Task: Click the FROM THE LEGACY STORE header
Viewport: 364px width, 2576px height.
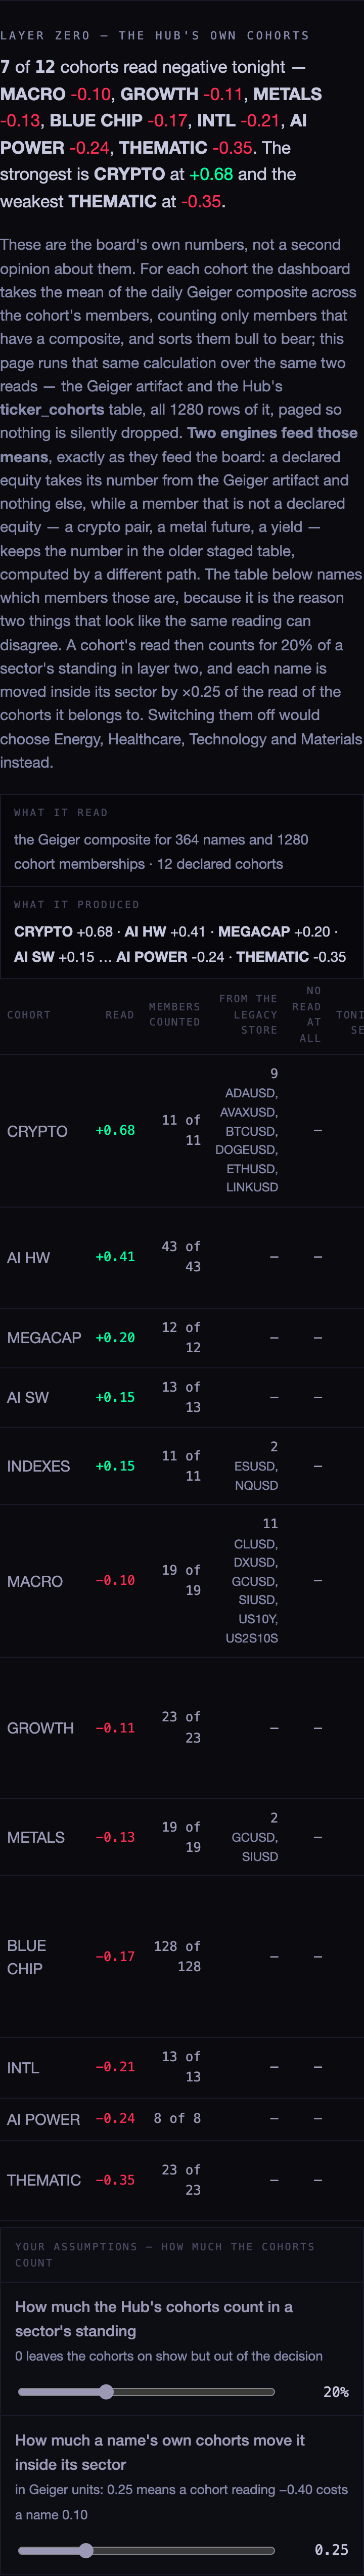Action: coord(248,1014)
